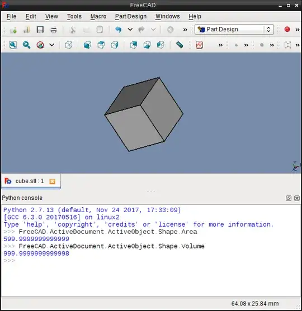Float the Python console panel
302x311 pixels.
click(x=289, y=198)
